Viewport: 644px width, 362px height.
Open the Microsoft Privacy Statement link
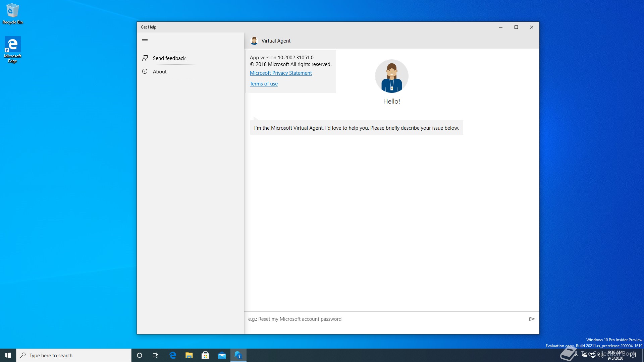(x=281, y=73)
